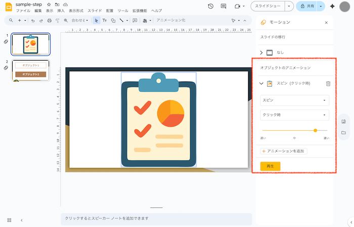The height and width of the screenshot is (227, 354).
Task: Open the side panel folder icon
Action: coord(343,133)
